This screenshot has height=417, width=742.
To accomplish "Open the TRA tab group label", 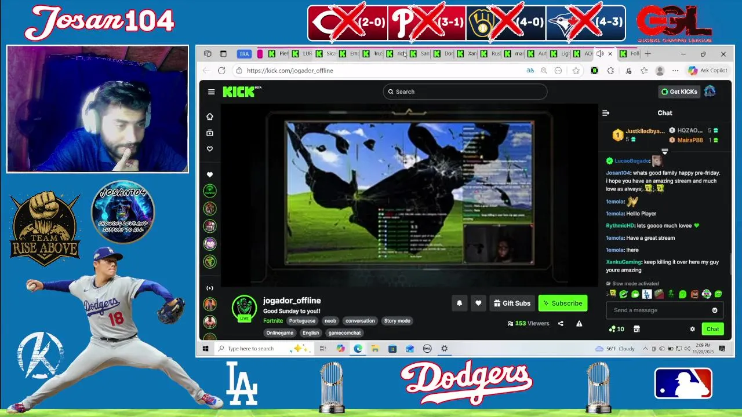I will [244, 54].
